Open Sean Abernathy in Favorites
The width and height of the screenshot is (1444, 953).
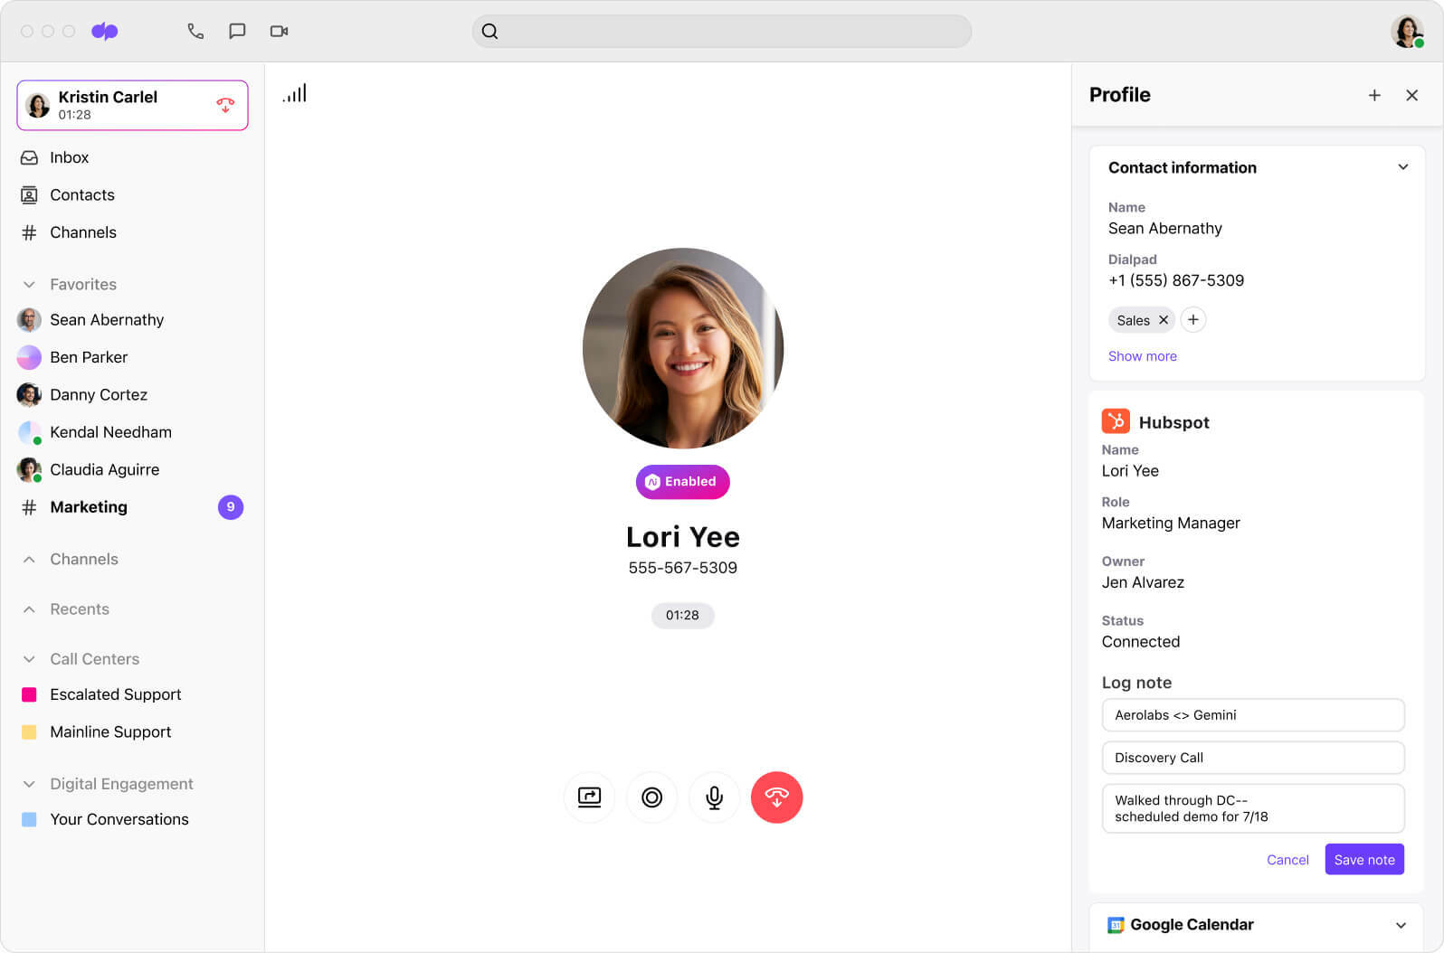click(132, 320)
